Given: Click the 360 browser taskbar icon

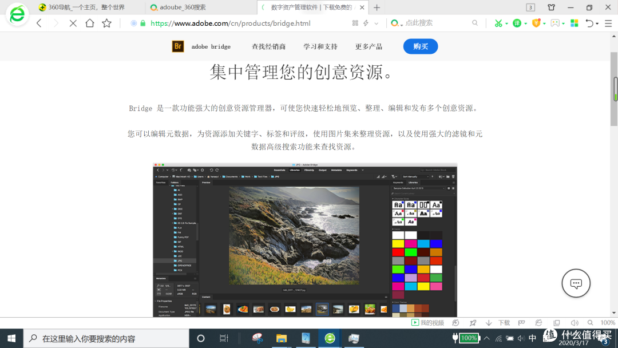Looking at the screenshot, I should tap(330, 338).
